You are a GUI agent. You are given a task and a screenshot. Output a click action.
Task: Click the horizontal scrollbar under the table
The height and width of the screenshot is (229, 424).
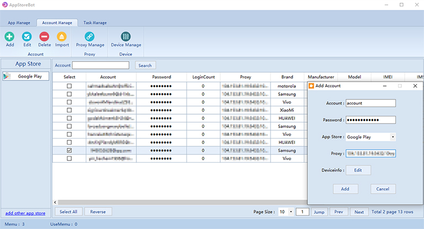pos(177,202)
